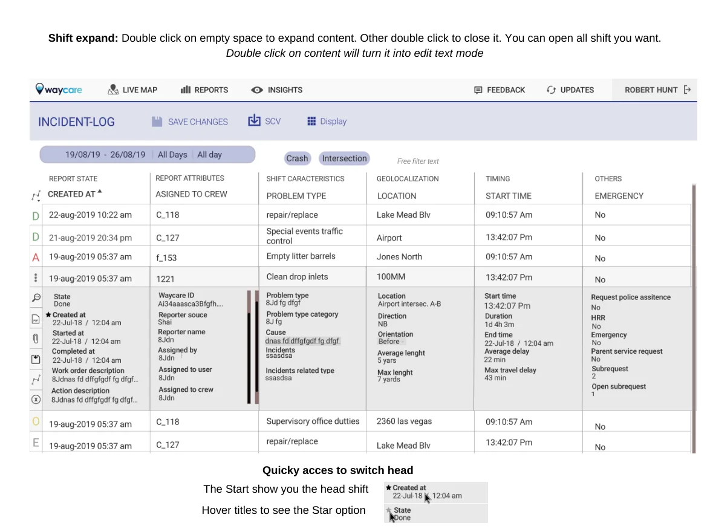Toggle the star next to Created at in the expanded row
Screen dimensions: 710x532
pos(48,315)
